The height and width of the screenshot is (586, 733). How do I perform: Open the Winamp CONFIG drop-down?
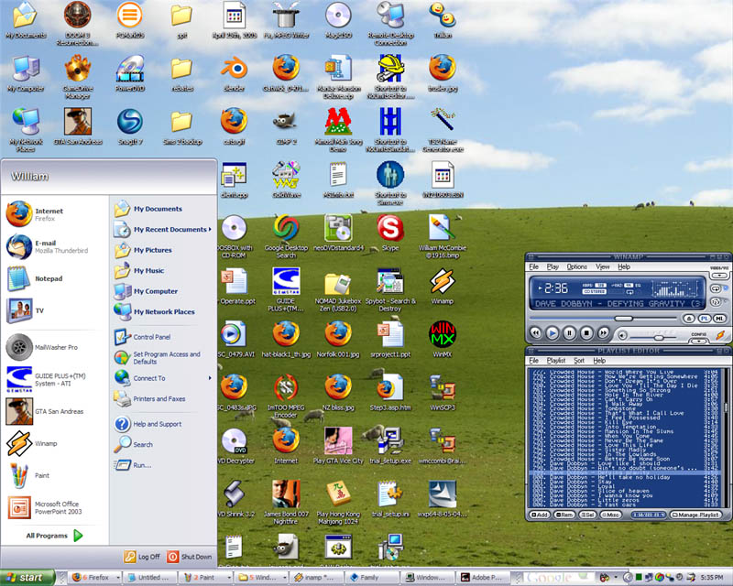(x=698, y=341)
